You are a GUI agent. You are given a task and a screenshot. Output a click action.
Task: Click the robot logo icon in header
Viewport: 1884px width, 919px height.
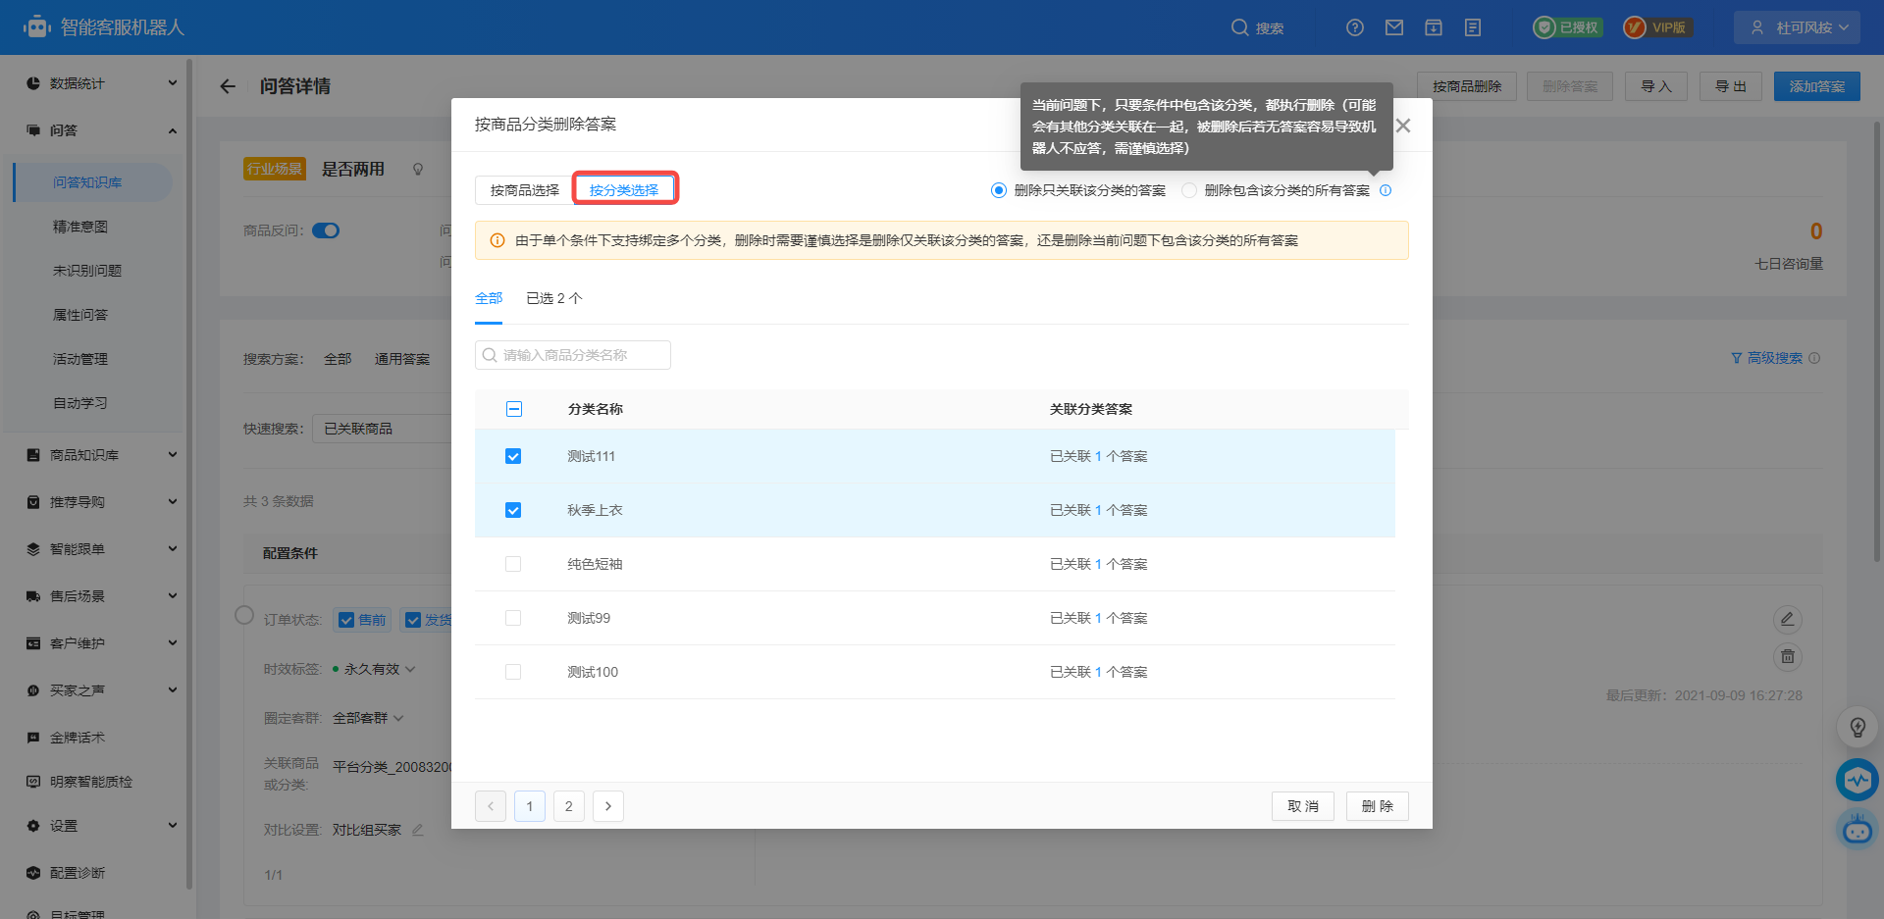pos(37,26)
